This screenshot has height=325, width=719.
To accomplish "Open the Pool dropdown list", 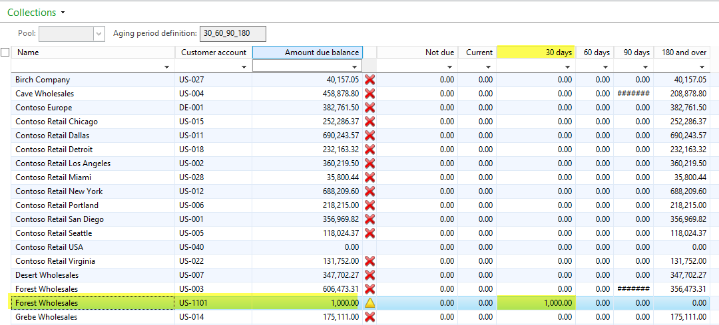I will coord(99,33).
